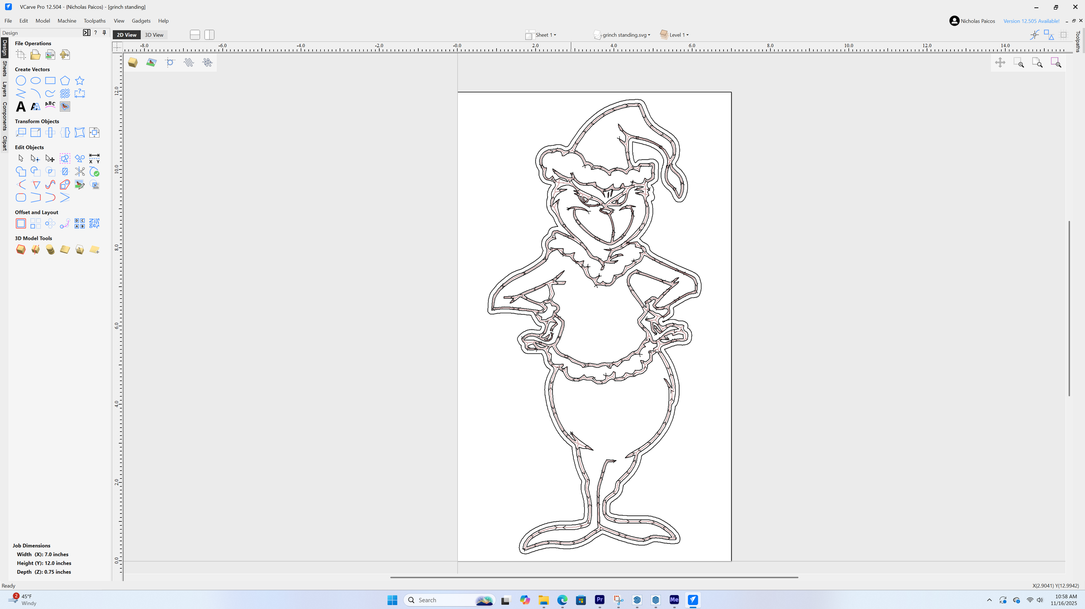This screenshot has width=1085, height=609.
Task: Toggle pin on the Design panel
Action: point(104,33)
